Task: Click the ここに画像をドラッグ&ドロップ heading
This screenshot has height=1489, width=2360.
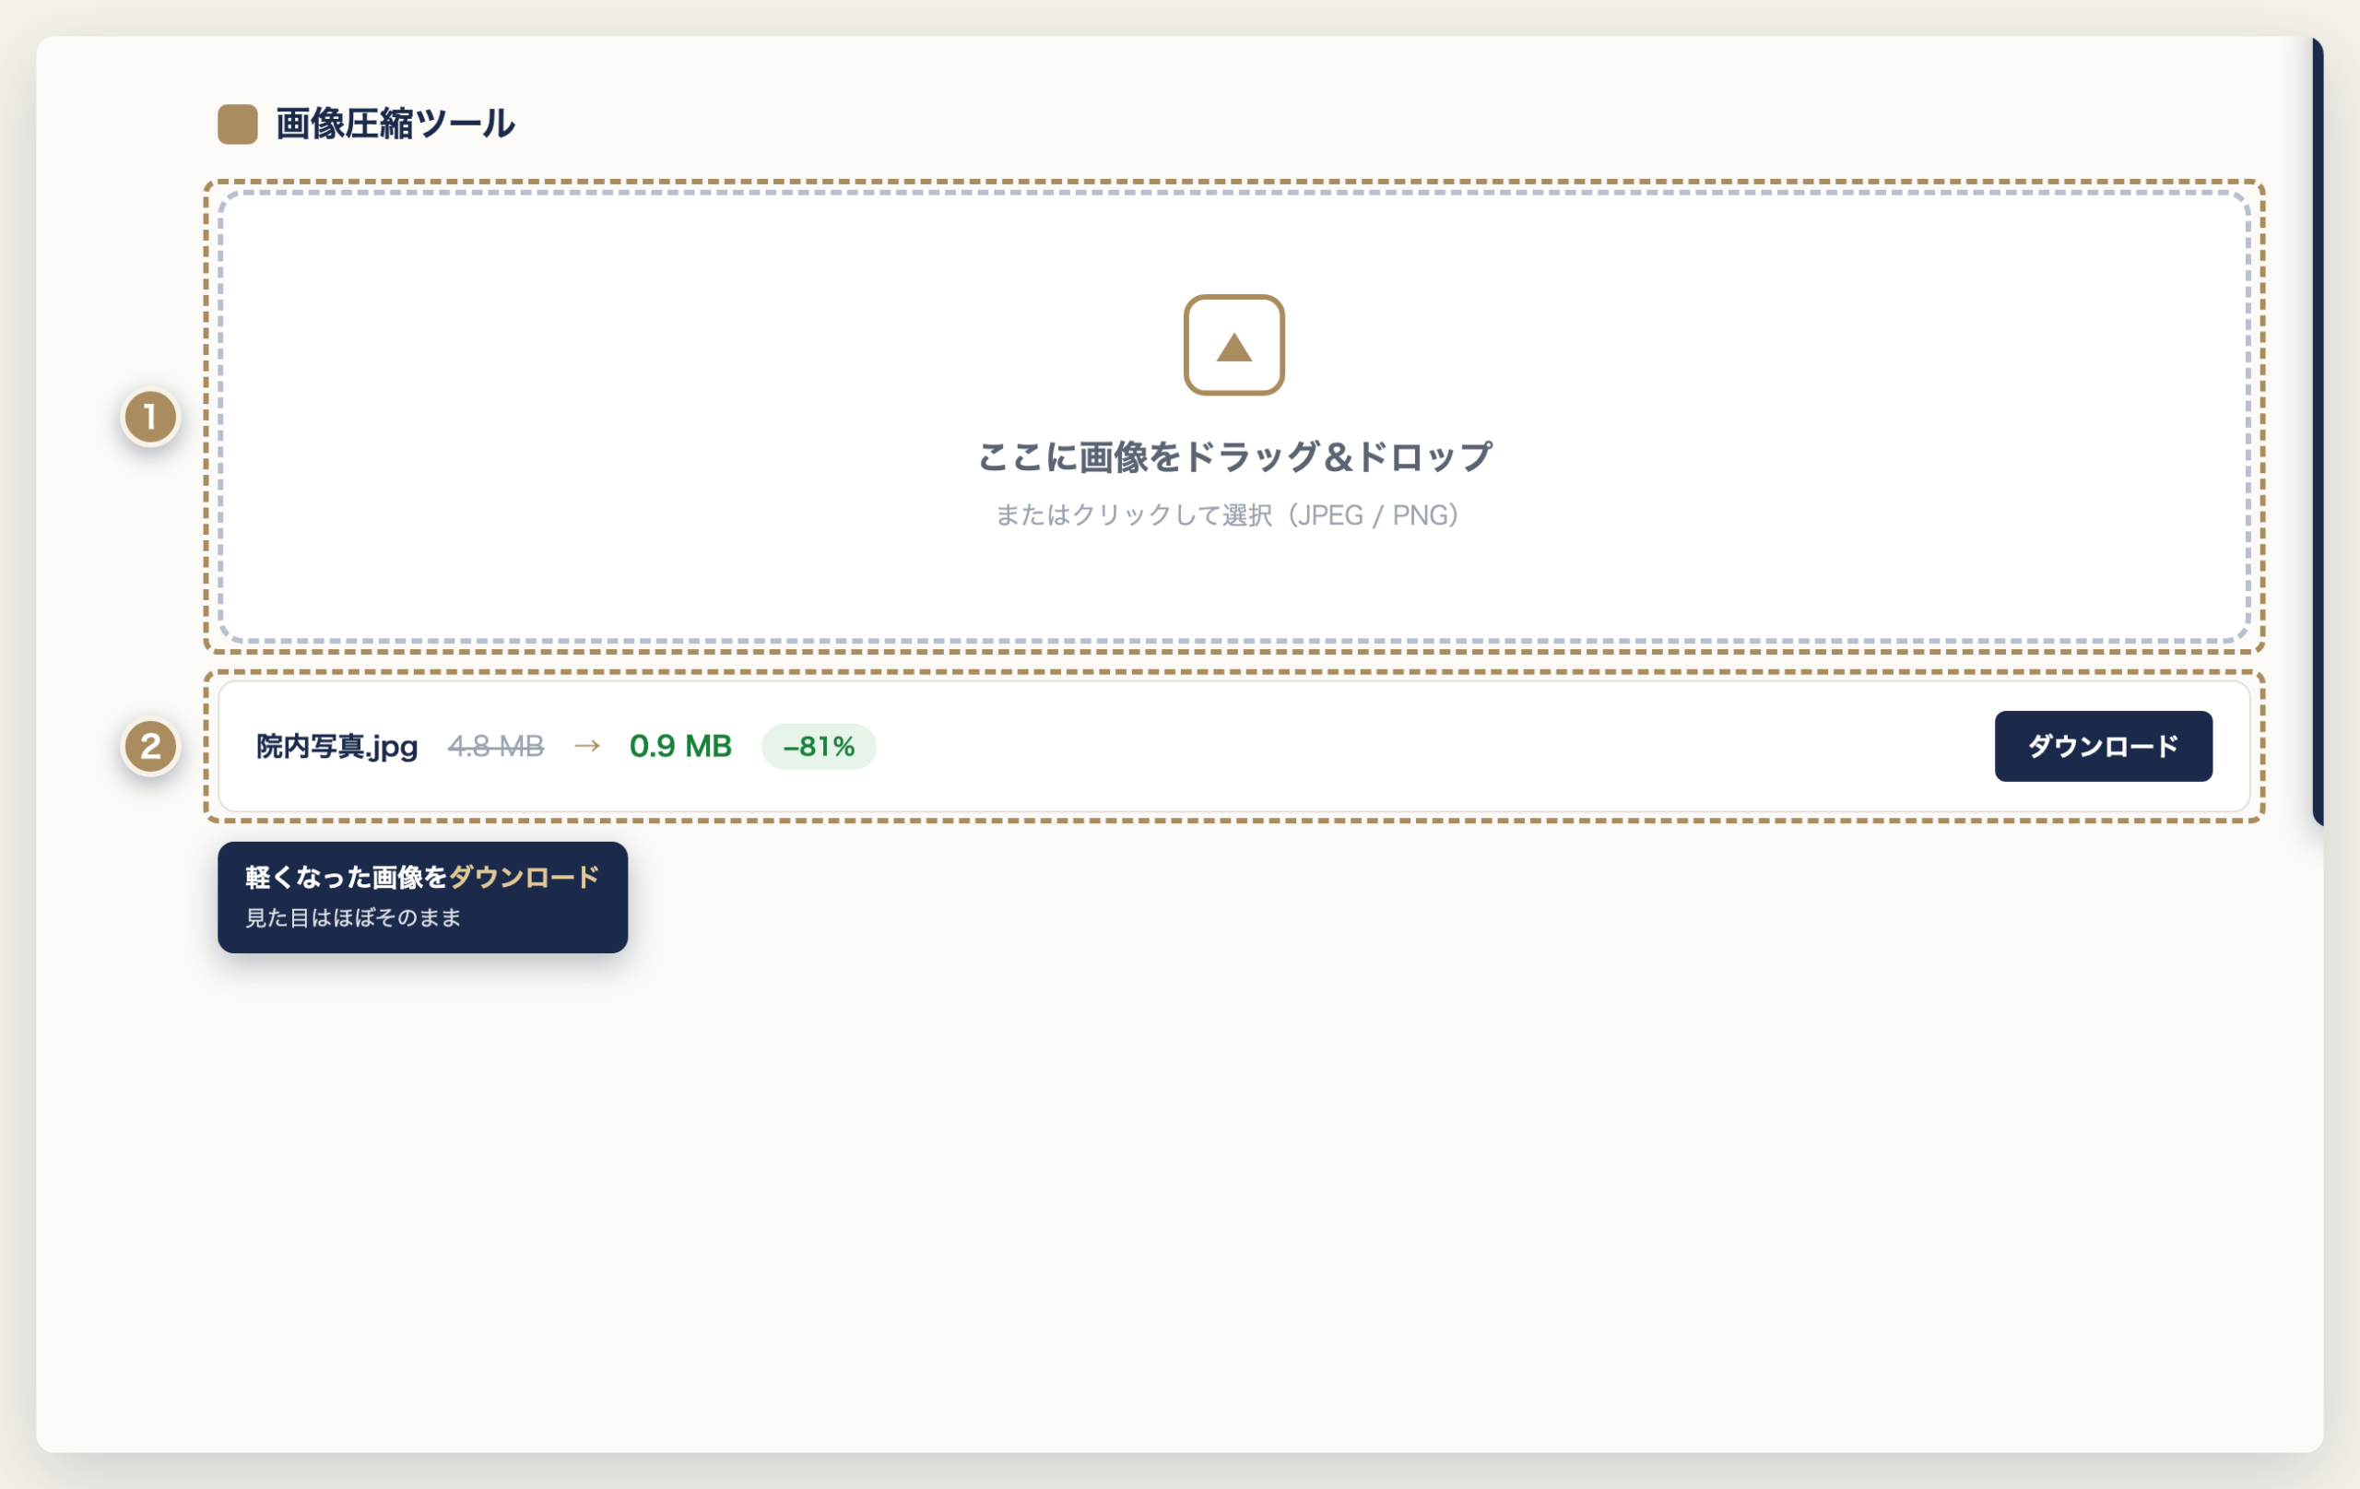Action: [1233, 456]
